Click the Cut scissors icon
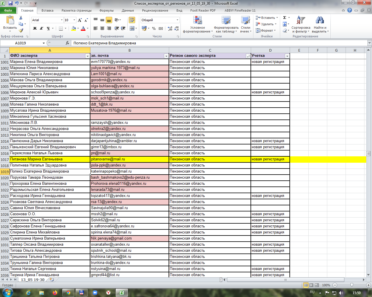The image size is (372, 297). pos(21,18)
